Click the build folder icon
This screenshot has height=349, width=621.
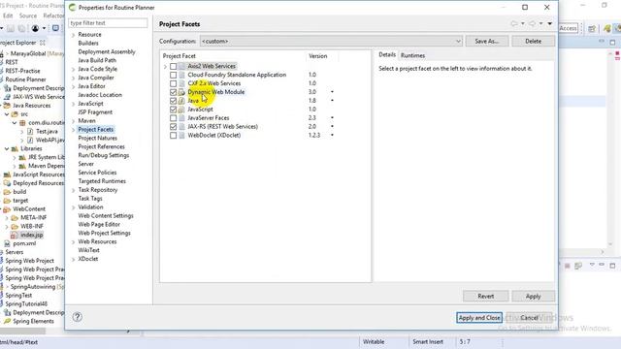7,192
